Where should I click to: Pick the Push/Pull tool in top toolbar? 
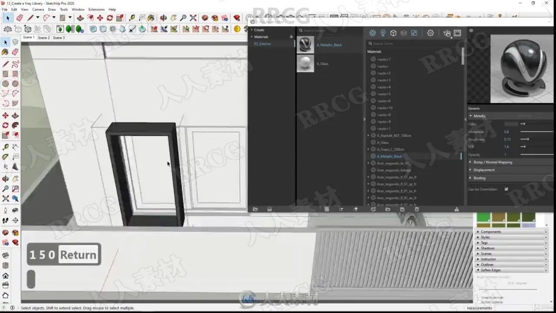click(x=80, y=18)
